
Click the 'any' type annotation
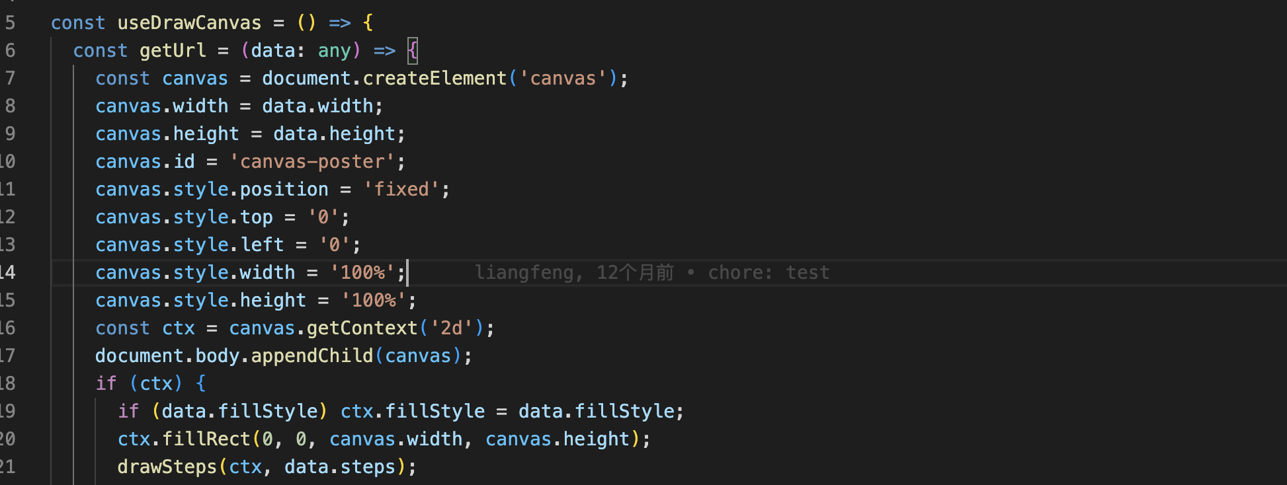click(334, 51)
